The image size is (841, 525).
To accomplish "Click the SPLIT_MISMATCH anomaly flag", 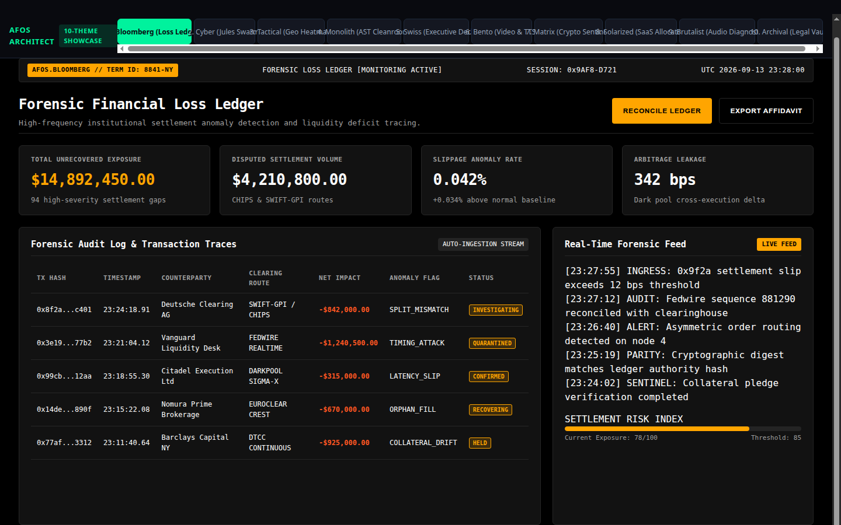I will click(419, 310).
